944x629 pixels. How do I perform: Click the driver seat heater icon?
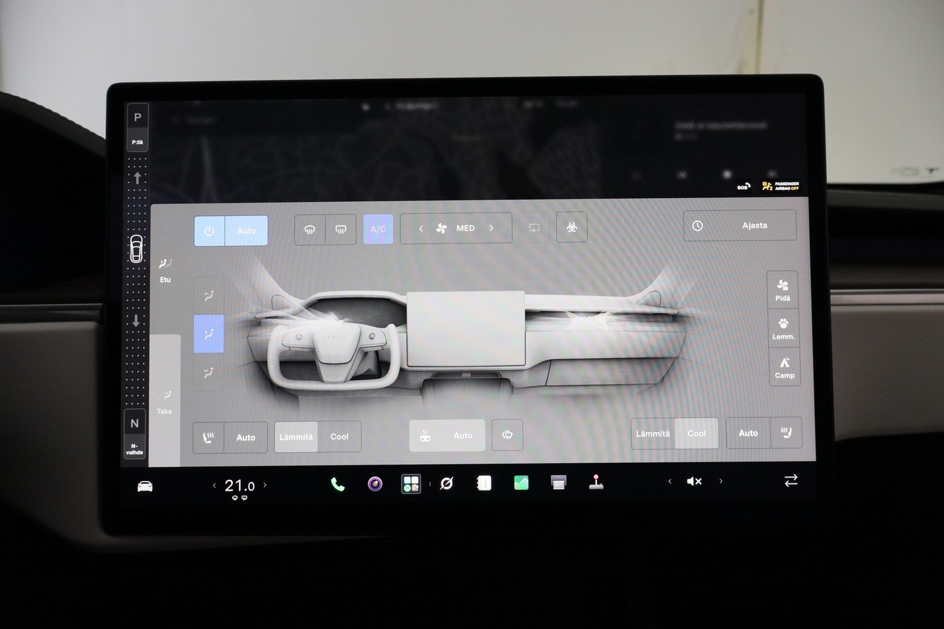pos(209,437)
